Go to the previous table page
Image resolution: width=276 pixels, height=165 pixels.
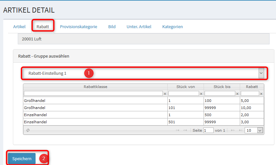coord(185,130)
